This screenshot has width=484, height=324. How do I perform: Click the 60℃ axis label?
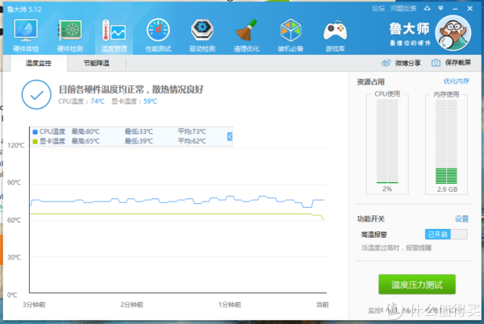click(x=15, y=220)
